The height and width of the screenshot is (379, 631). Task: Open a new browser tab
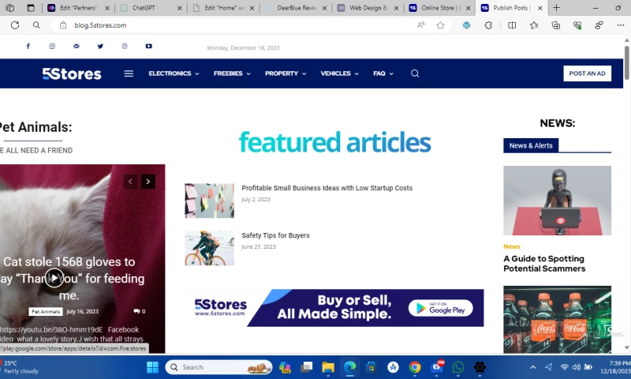[556, 8]
